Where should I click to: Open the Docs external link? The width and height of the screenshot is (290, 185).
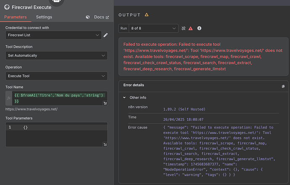[101, 17]
